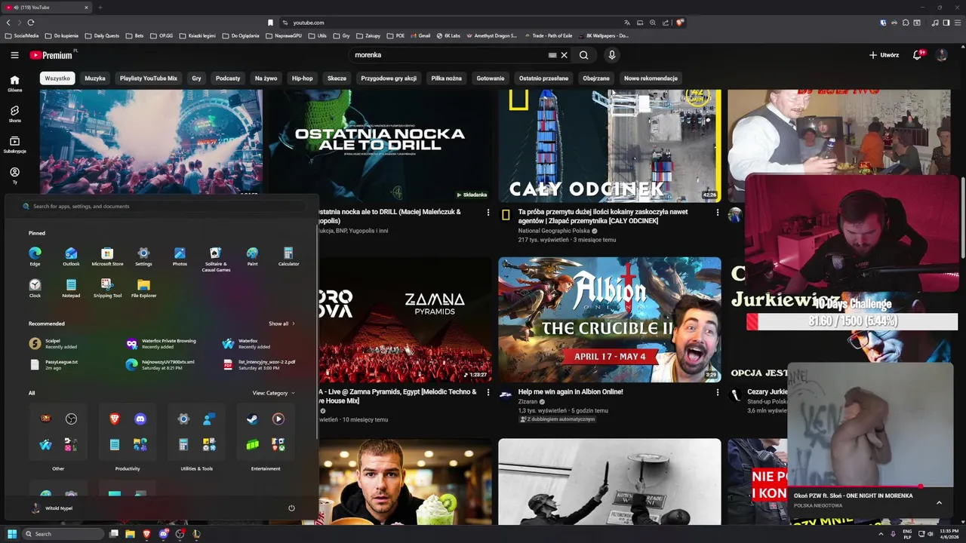Expand recommended items with Show all
This screenshot has width=966, height=543.
[281, 324]
